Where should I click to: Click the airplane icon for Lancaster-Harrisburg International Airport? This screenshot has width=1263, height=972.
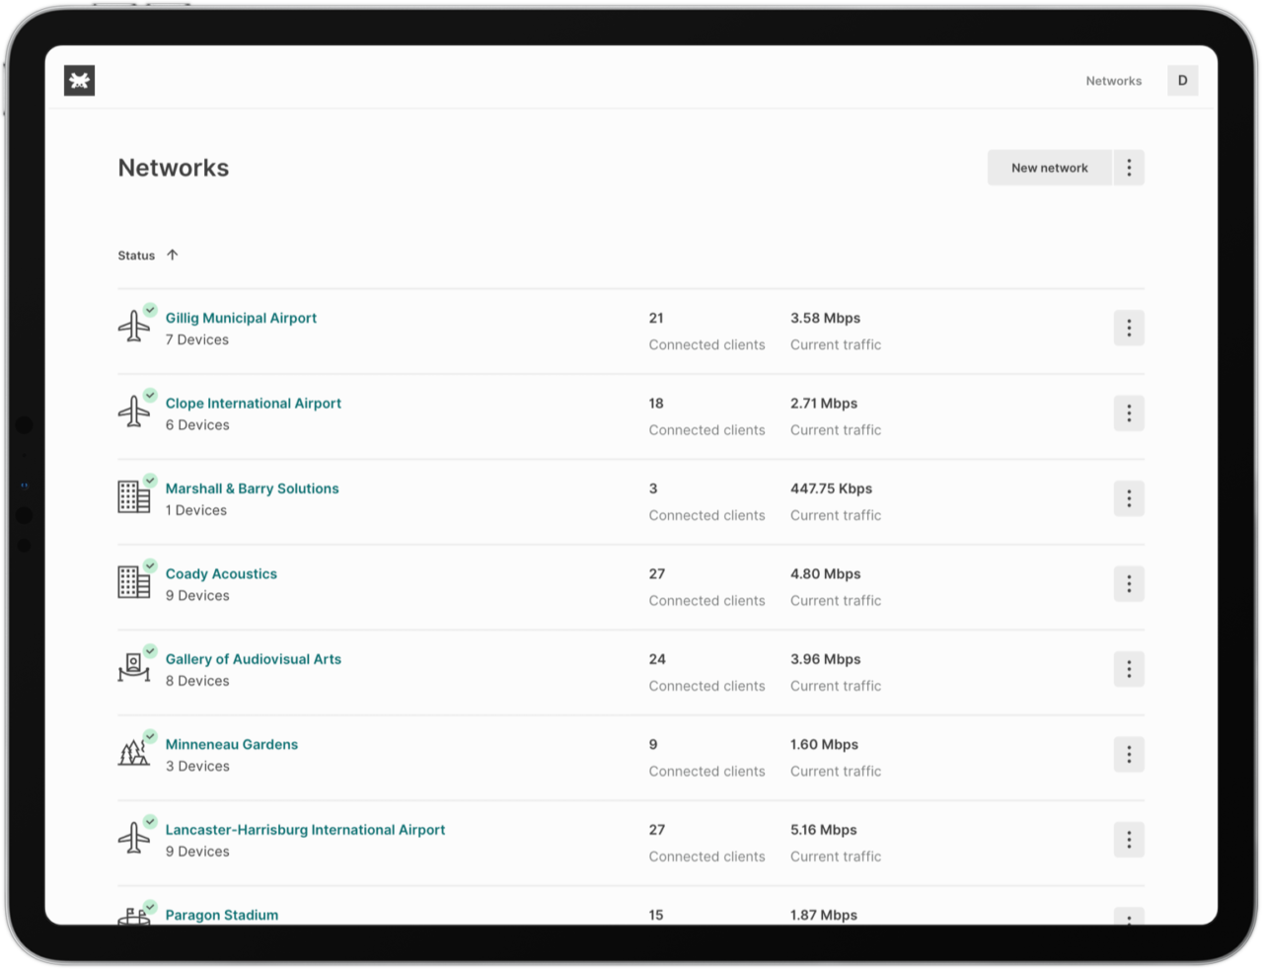click(x=134, y=839)
